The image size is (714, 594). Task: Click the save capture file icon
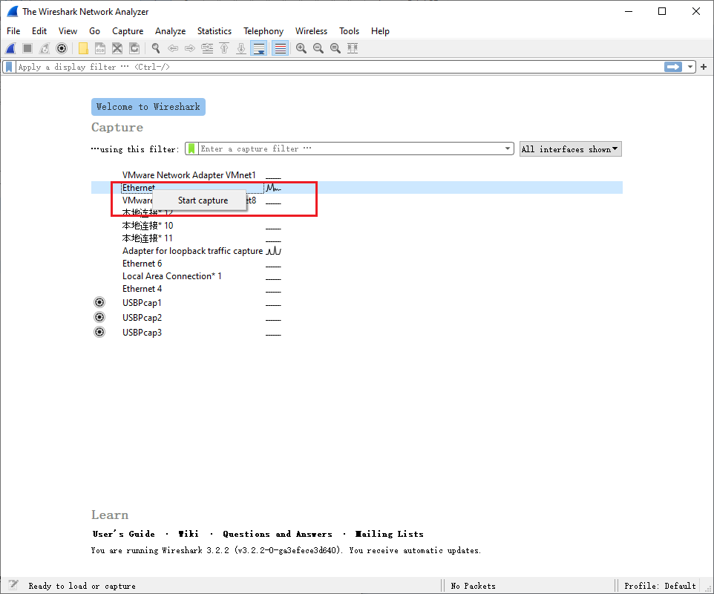[x=100, y=48]
